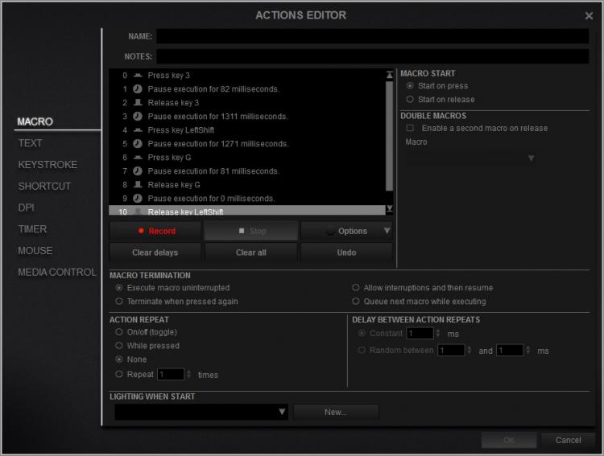Viewport: 604px width, 456px height.
Task: Confirm with the OK button
Action: coord(509,440)
